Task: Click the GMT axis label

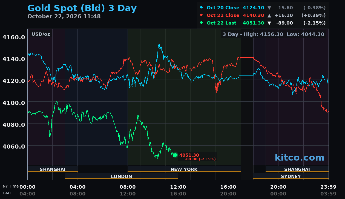Action: point(7,193)
